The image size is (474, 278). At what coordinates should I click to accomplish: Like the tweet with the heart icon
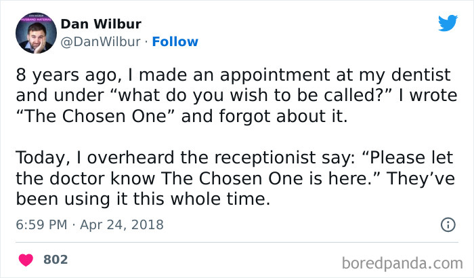click(26, 260)
